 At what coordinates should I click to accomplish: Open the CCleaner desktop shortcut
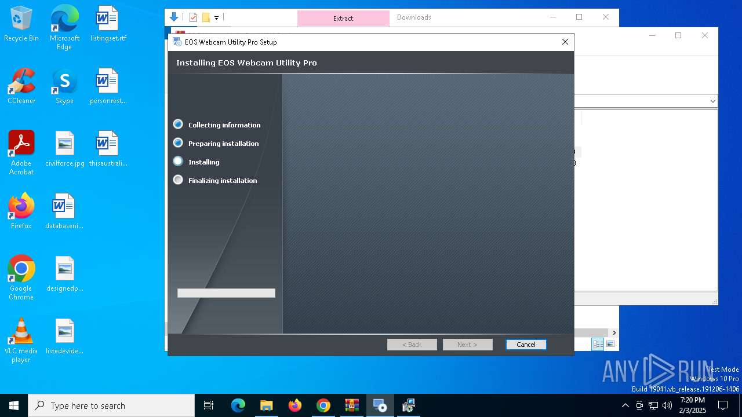21,87
